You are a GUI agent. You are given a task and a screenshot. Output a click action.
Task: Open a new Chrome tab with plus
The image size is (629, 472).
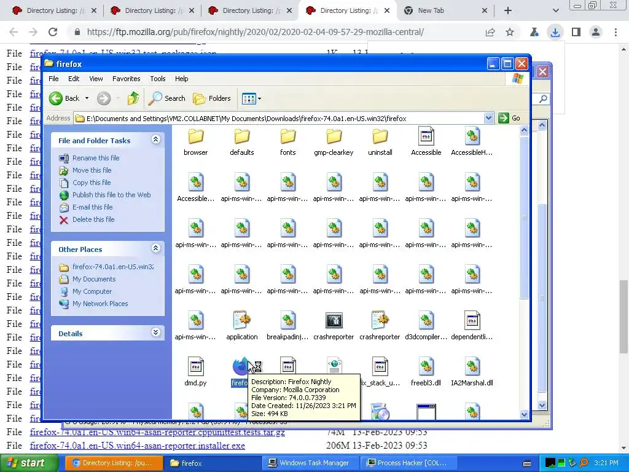click(x=508, y=11)
